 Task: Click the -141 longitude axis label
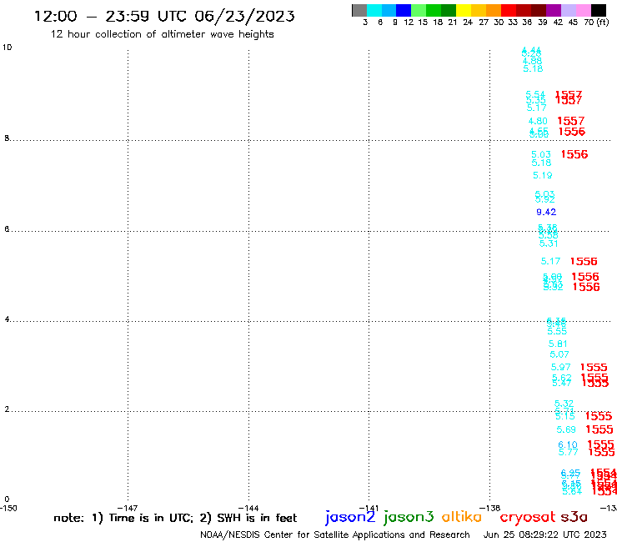pyautogui.click(x=369, y=508)
